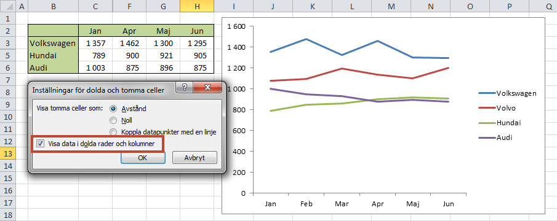Image resolution: width=557 pixels, height=221 pixels.
Task: Select column H header
Action: pyautogui.click(x=197, y=6)
